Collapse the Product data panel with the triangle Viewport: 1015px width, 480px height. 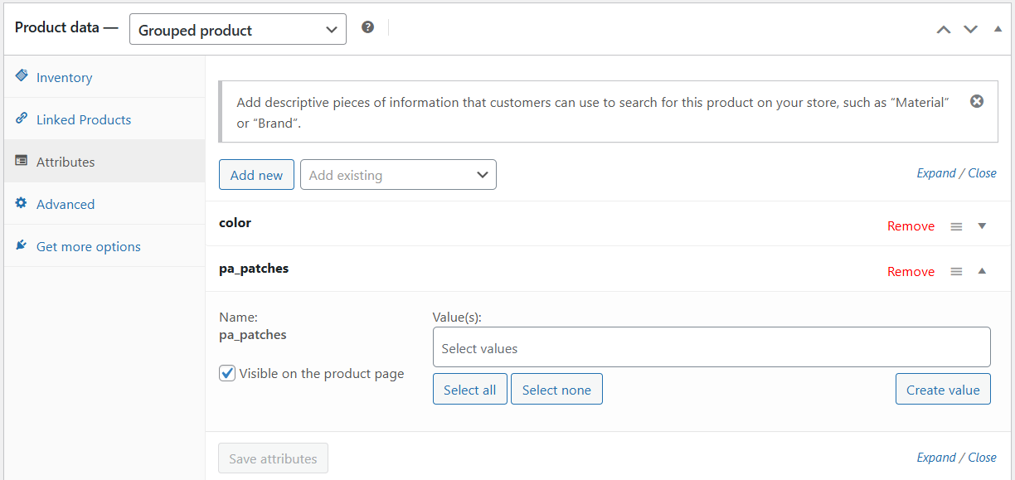998,28
